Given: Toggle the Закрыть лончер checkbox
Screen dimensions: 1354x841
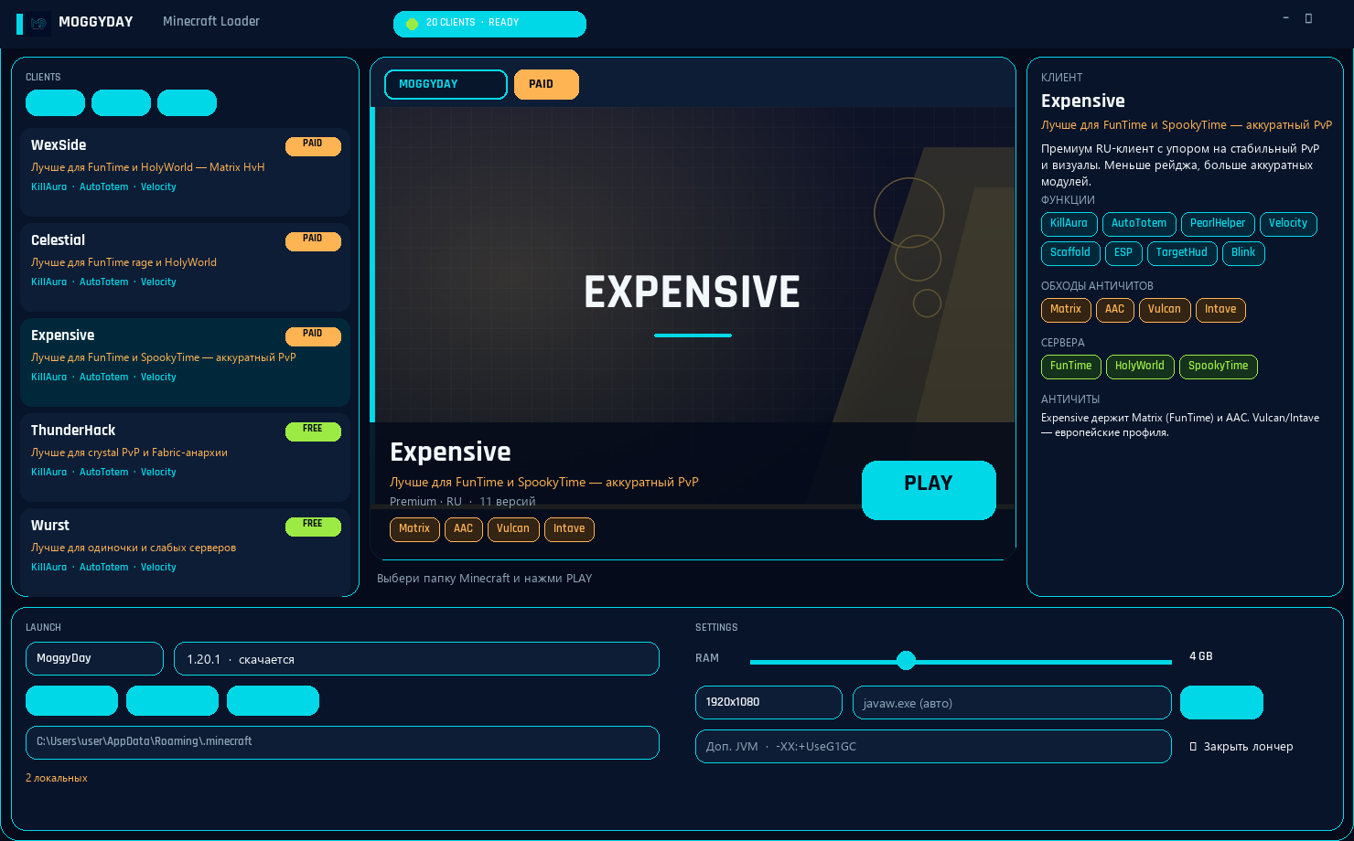Looking at the screenshot, I should coord(1193,747).
